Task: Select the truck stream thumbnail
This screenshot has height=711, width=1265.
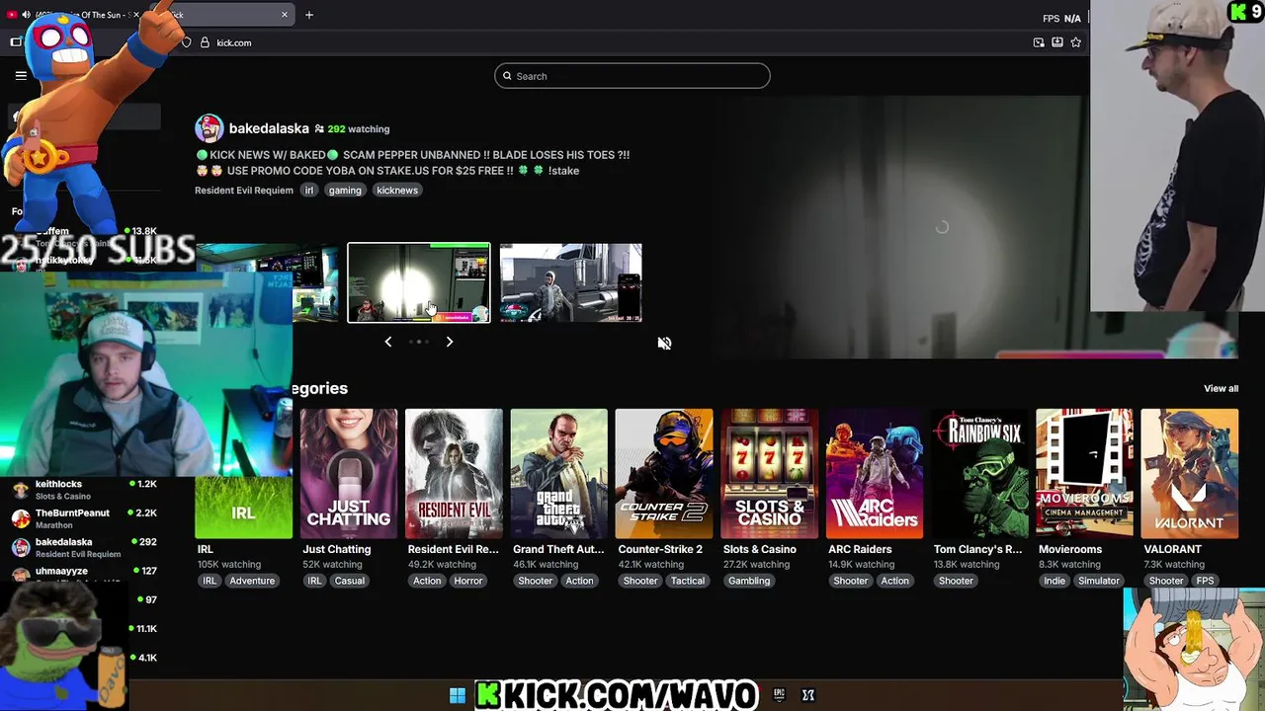Action: (x=570, y=282)
